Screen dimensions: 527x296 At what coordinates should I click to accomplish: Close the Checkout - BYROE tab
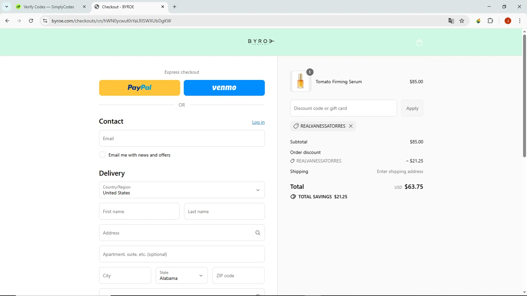coord(163,7)
